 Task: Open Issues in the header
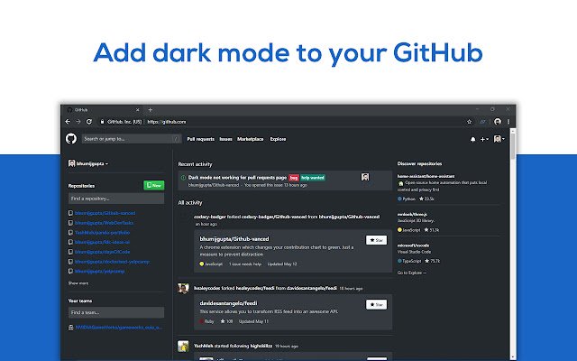pos(225,139)
